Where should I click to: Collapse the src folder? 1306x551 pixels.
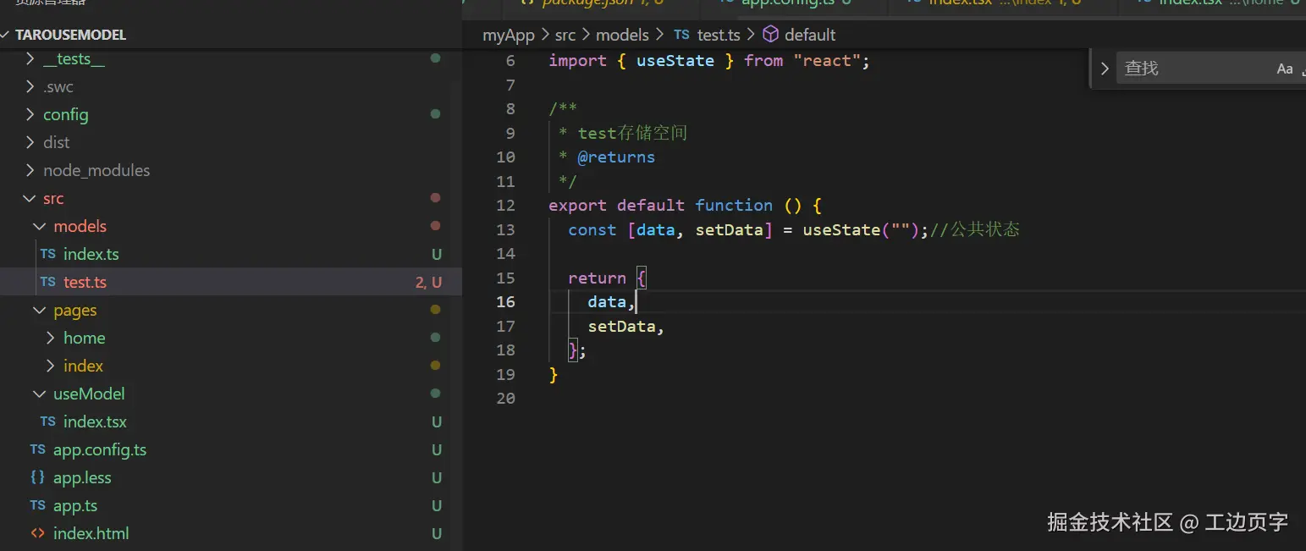[31, 198]
